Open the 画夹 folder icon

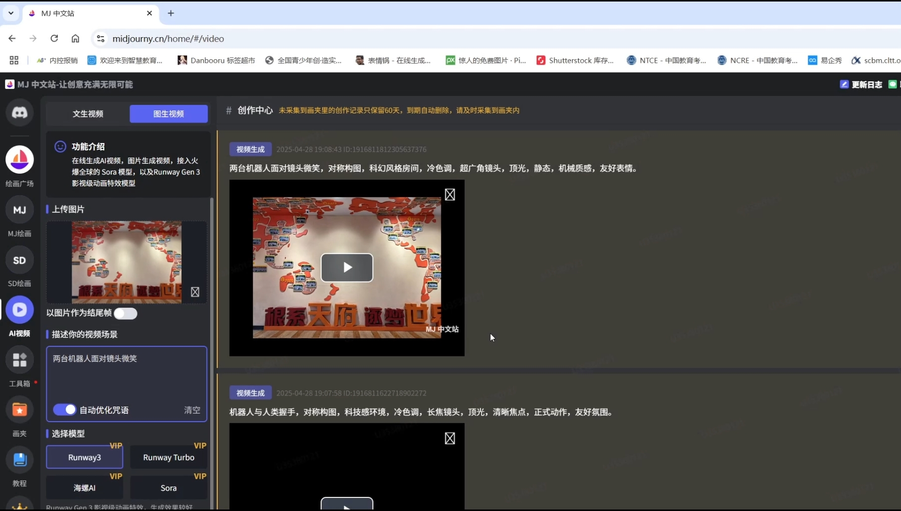click(20, 410)
